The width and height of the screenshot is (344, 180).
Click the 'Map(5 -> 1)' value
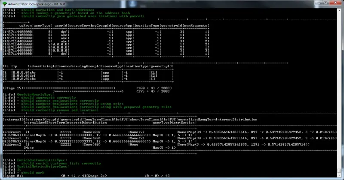point(164,147)
